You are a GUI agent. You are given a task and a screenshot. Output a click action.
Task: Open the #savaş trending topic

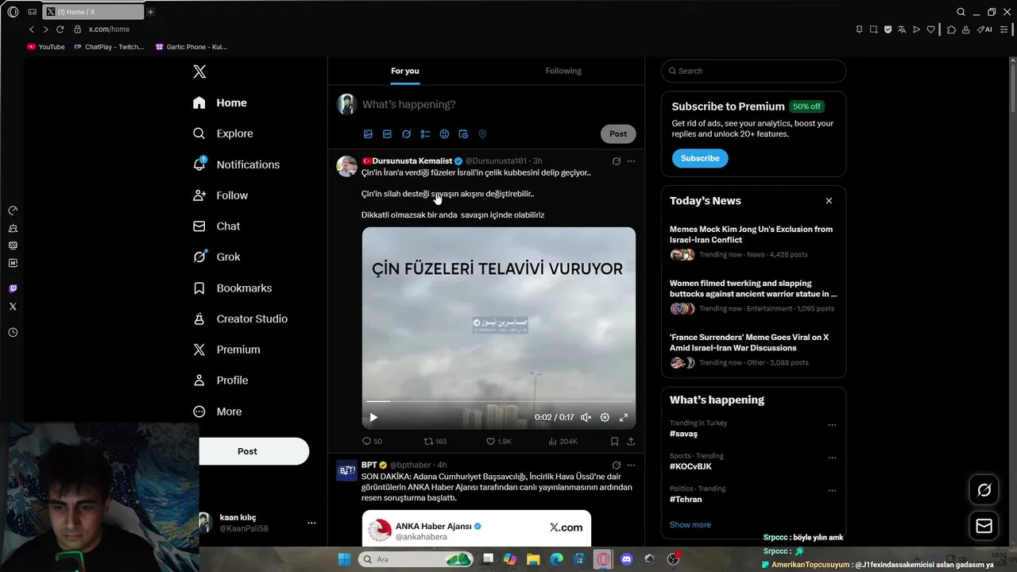click(x=683, y=434)
